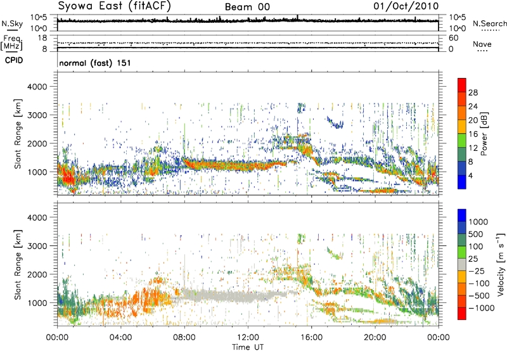Click the date '01/Oct/2010'
Screen dimensions: 507x351
tap(406, 6)
